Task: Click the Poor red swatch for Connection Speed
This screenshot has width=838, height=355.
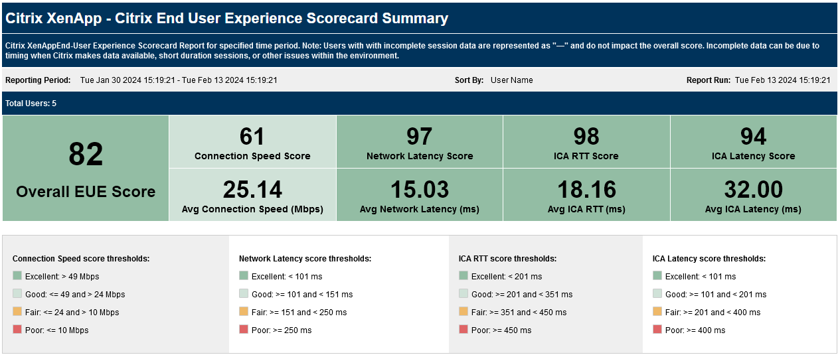Action: tap(17, 330)
